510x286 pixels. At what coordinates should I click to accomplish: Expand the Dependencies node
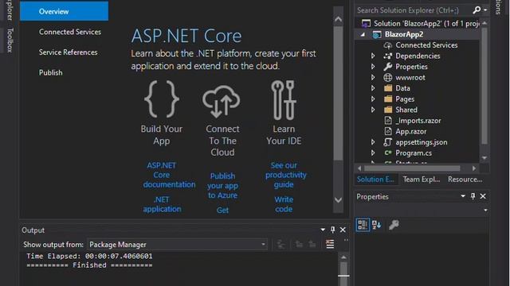click(373, 56)
